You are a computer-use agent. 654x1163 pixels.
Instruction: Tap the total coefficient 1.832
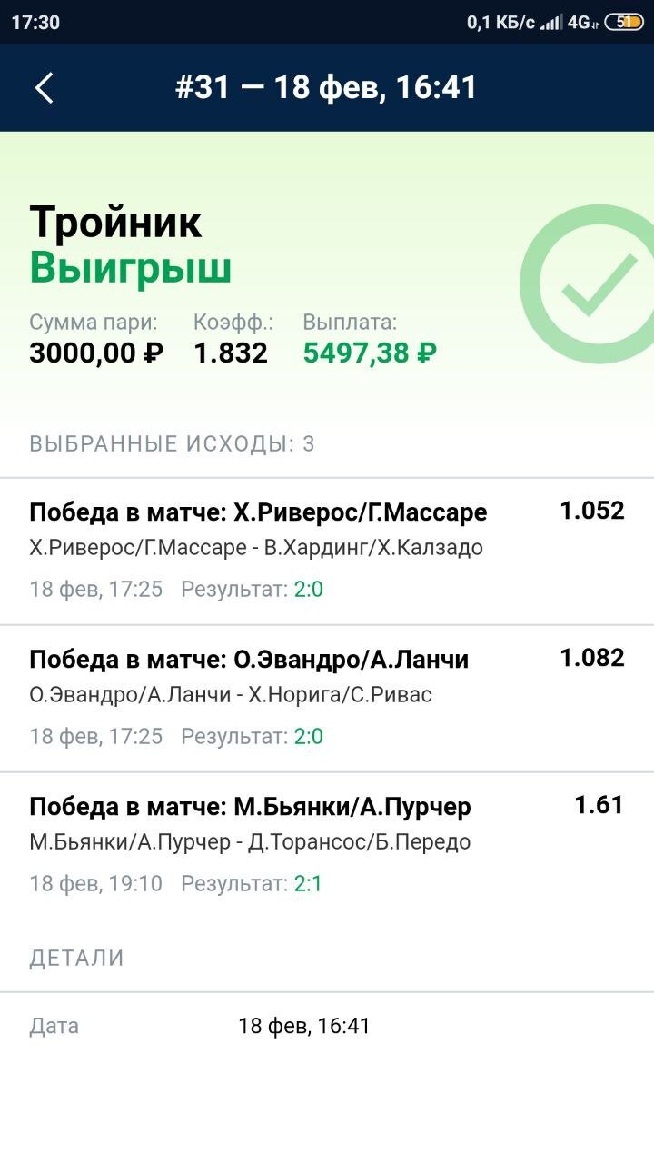(x=231, y=353)
